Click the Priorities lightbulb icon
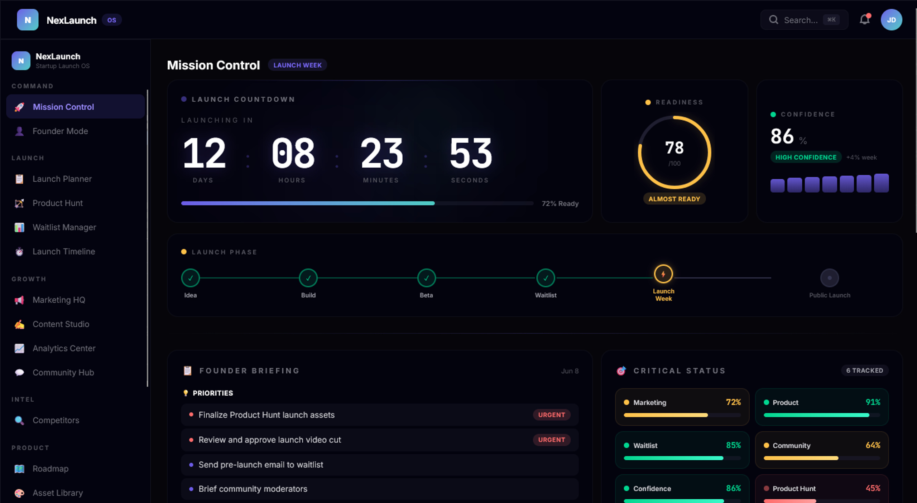Viewport: 917px width, 503px height. [186, 393]
